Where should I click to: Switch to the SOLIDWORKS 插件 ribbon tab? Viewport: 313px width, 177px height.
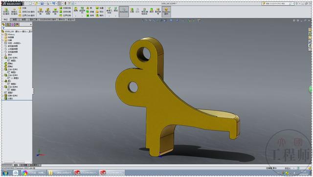[x=48, y=20]
